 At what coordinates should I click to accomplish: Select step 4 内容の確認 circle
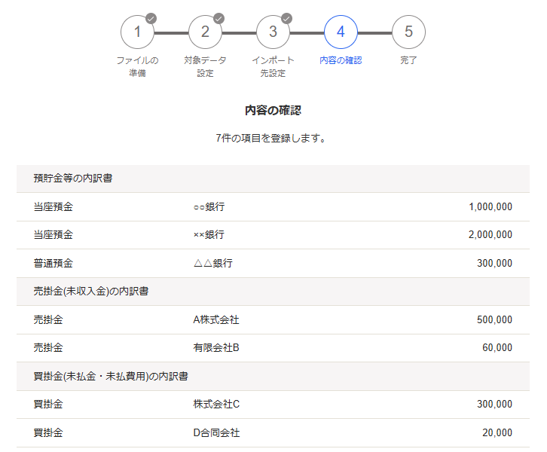341,32
